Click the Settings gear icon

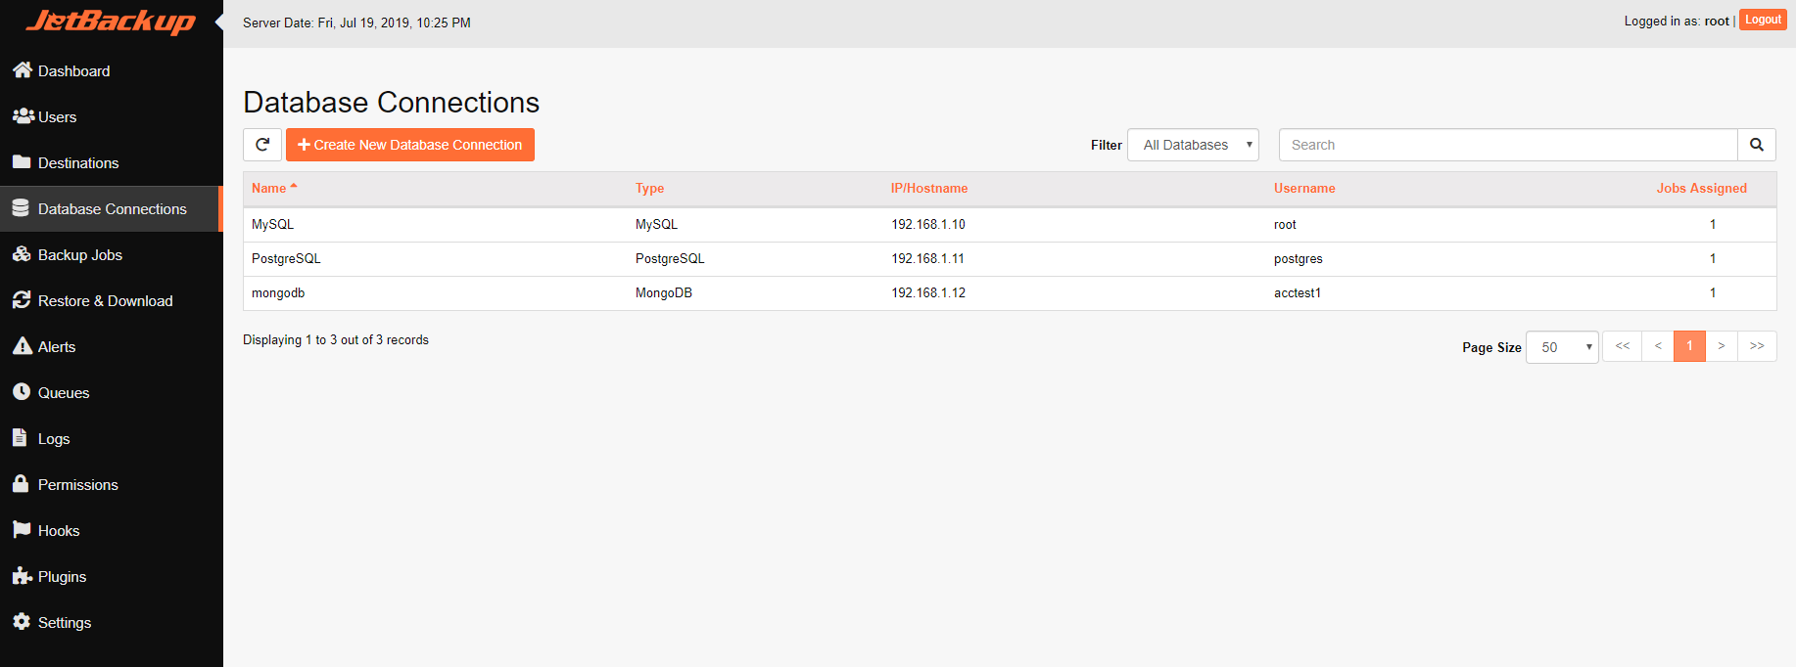pos(22,622)
